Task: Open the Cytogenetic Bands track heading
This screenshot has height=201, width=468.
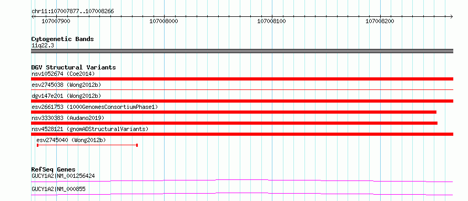Action: point(63,39)
